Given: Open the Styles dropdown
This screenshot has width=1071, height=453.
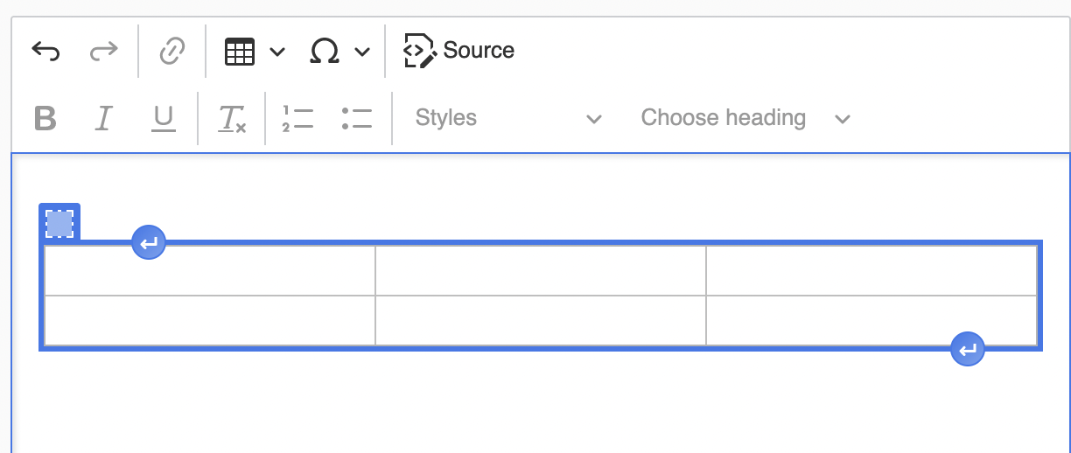Looking at the screenshot, I should [507, 118].
